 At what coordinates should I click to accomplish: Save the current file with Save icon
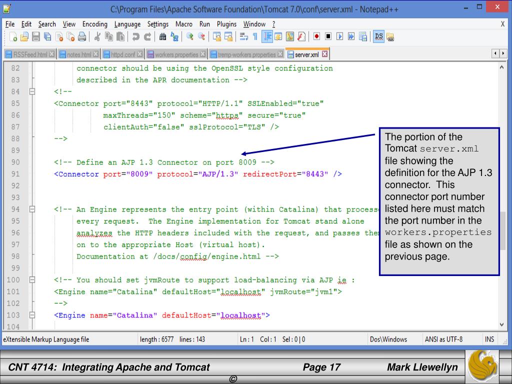(36, 36)
